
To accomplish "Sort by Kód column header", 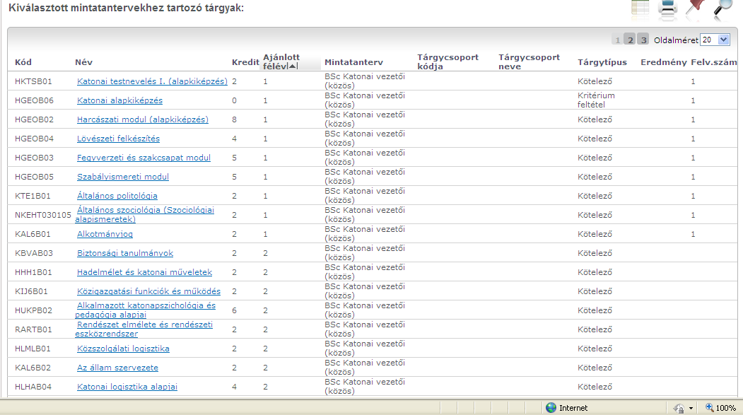I will pyautogui.click(x=23, y=62).
